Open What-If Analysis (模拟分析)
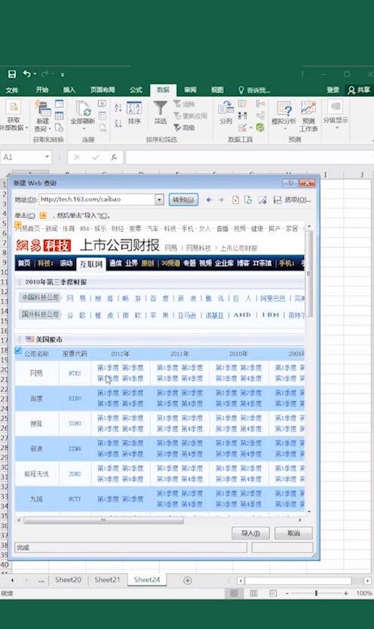This screenshot has height=629, width=374. [284, 116]
